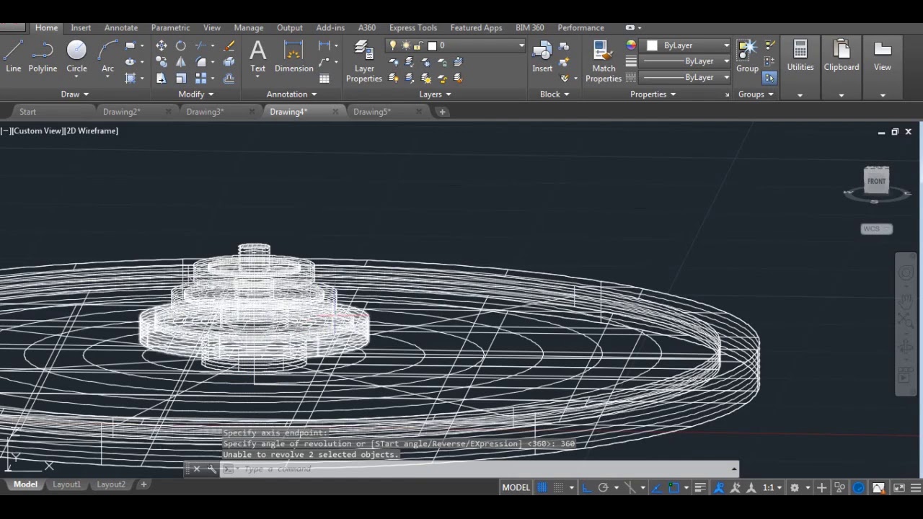Toggle drawing grid display in status bar
The height and width of the screenshot is (519, 923).
pos(542,488)
